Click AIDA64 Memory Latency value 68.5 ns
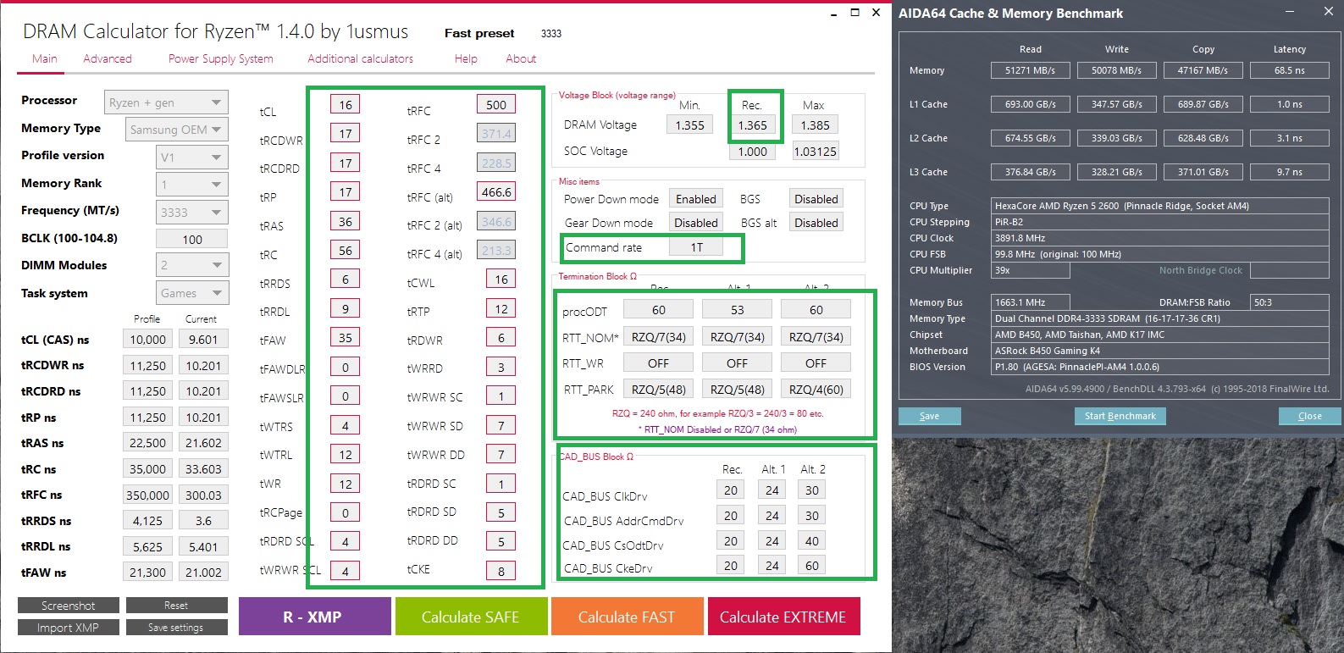 (1290, 70)
